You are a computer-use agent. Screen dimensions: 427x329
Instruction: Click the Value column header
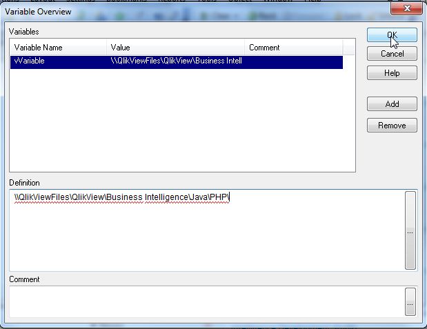point(175,48)
